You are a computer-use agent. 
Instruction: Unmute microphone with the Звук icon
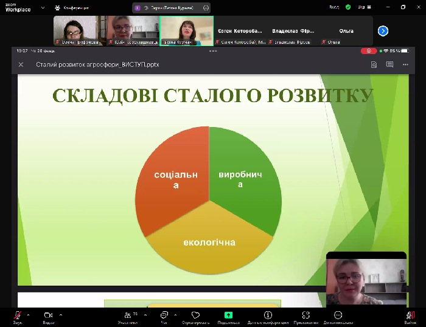pyautogui.click(x=17, y=315)
